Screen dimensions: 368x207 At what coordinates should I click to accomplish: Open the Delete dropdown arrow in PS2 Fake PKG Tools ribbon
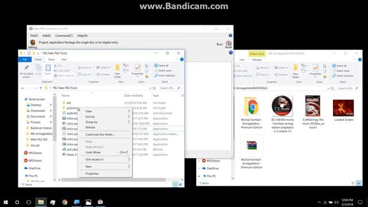pos(109,68)
